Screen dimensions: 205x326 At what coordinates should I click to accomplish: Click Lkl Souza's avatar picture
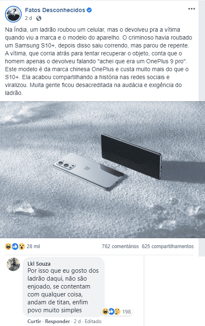click(13, 264)
